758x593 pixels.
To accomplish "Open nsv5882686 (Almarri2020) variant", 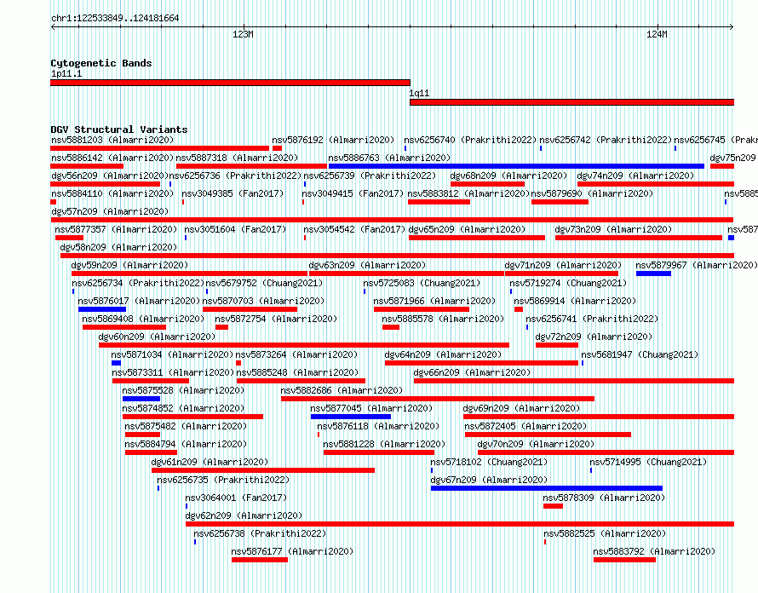I will click(342, 390).
